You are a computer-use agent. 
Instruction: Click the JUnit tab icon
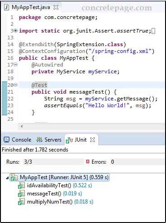tap(69, 141)
